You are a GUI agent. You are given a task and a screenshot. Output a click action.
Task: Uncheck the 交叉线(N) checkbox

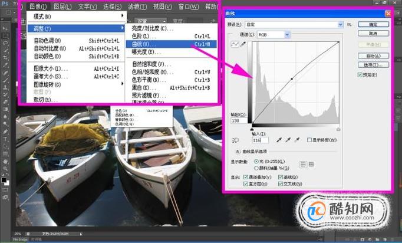(281, 184)
